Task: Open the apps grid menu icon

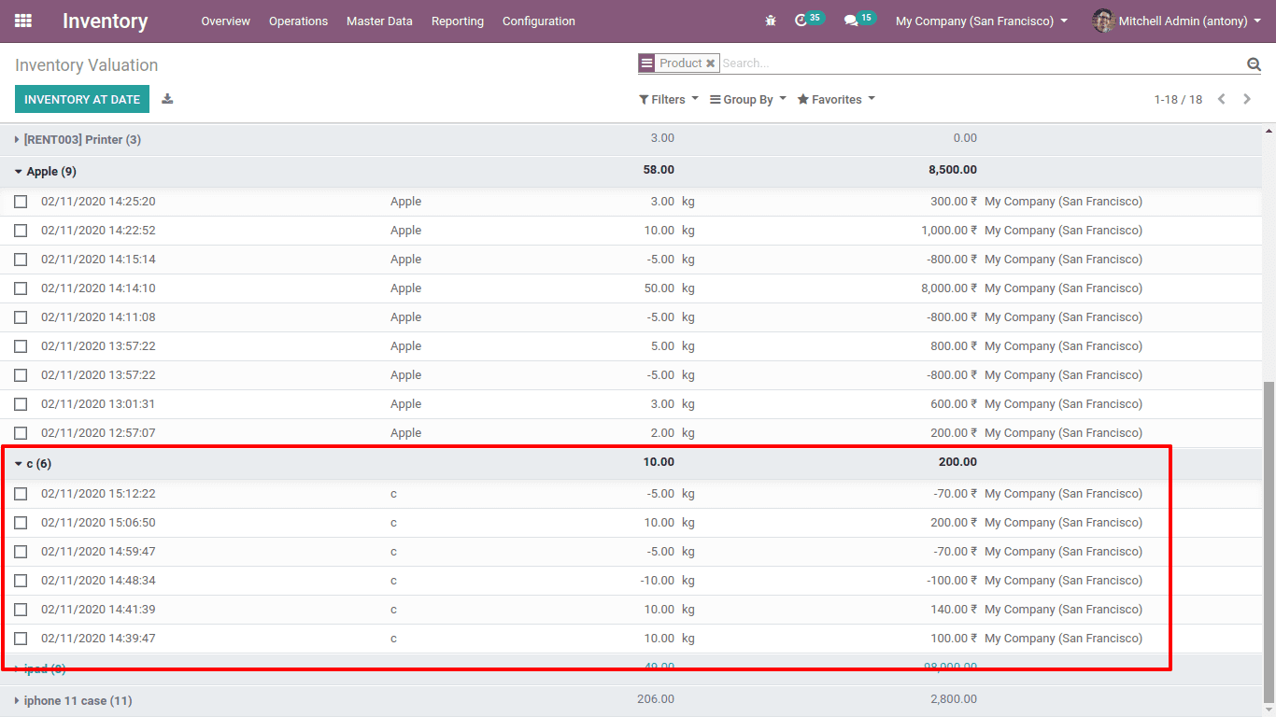Action: [23, 21]
